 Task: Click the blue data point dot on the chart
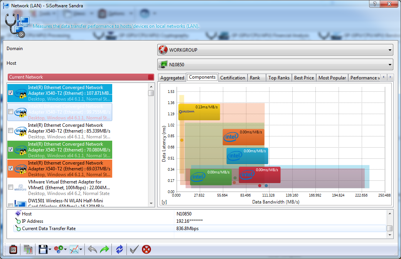(266, 186)
